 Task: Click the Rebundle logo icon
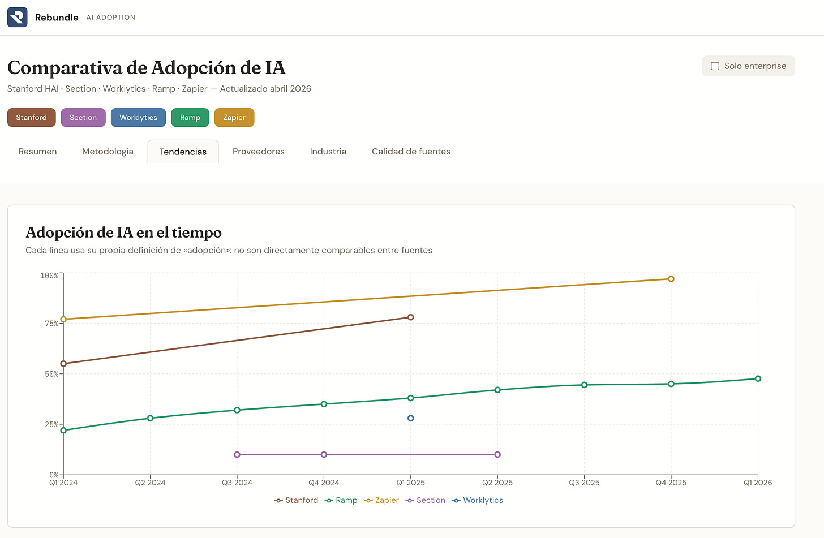coord(18,18)
